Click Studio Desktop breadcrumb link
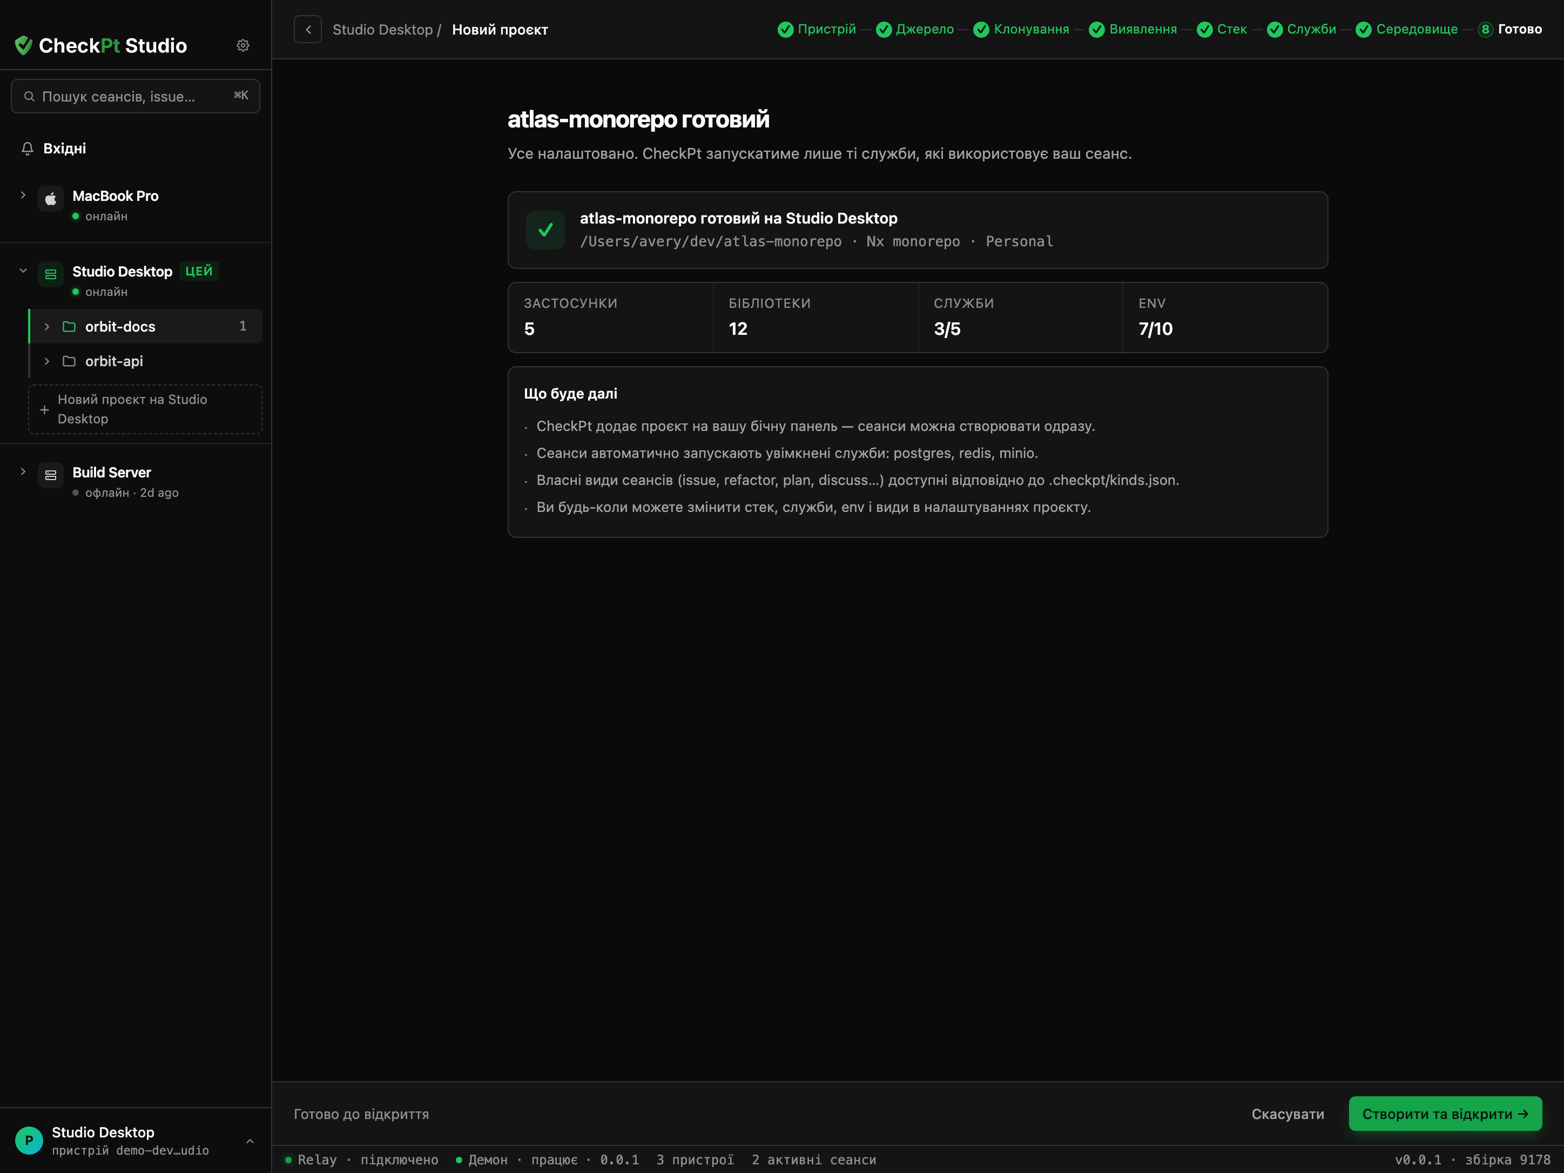Viewport: 1564px width, 1173px height. 382,30
